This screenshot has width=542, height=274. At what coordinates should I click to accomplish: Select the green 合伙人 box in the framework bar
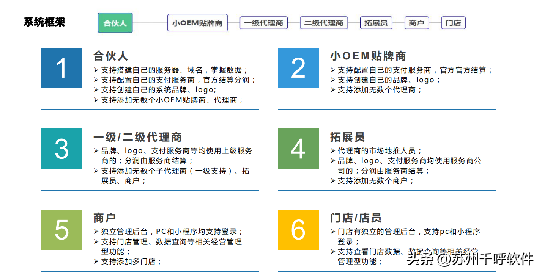pos(115,23)
